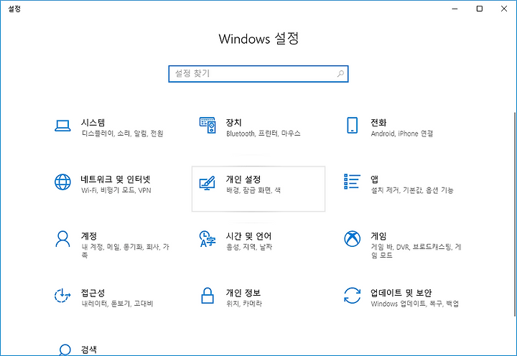Click the vertical scrollbar on right edge
The height and width of the screenshot is (356, 517).
point(515,215)
